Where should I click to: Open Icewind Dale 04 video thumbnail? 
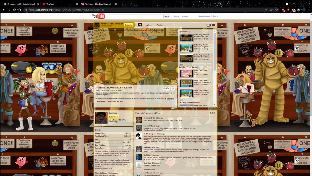click(186, 38)
